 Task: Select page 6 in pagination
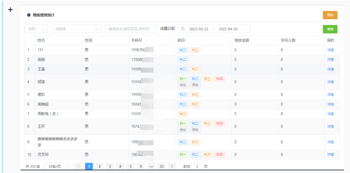click(141, 166)
